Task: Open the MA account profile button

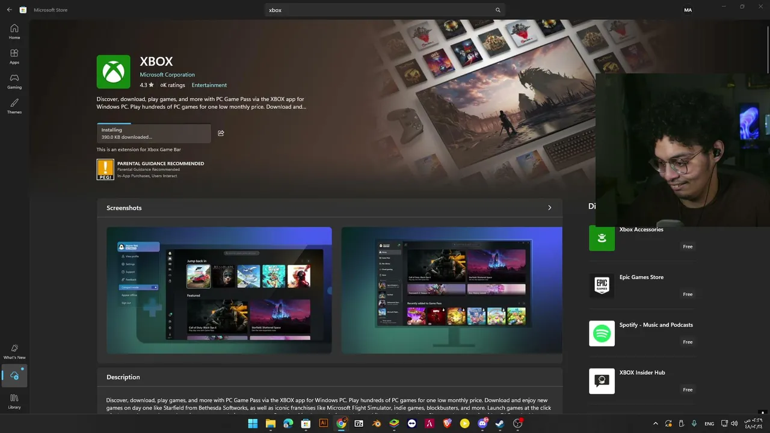Action: click(688, 10)
